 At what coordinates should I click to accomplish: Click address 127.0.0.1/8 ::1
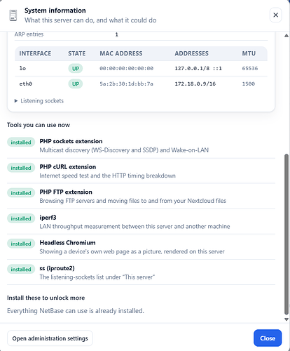click(x=198, y=68)
